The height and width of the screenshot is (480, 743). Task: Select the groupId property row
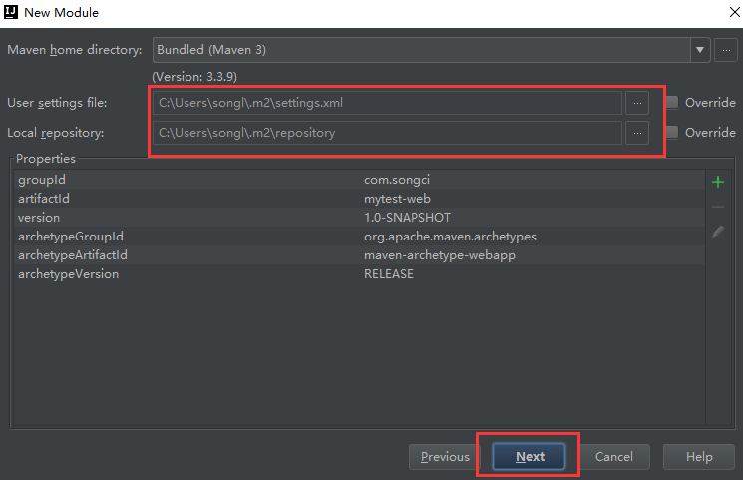click(359, 180)
